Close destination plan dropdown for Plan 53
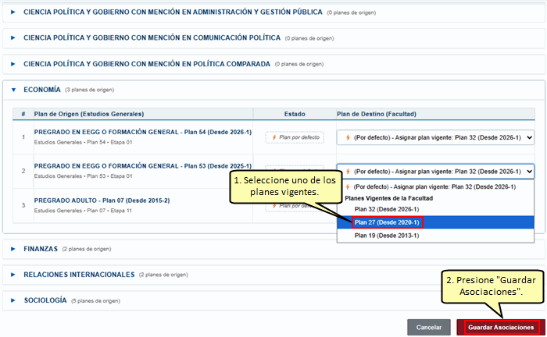 [435, 172]
